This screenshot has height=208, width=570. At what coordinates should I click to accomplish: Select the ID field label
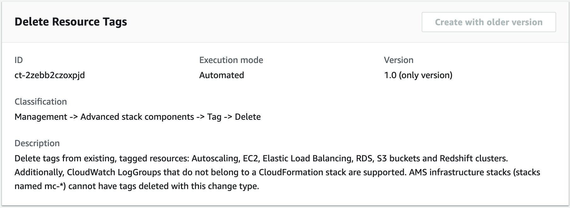coord(18,60)
